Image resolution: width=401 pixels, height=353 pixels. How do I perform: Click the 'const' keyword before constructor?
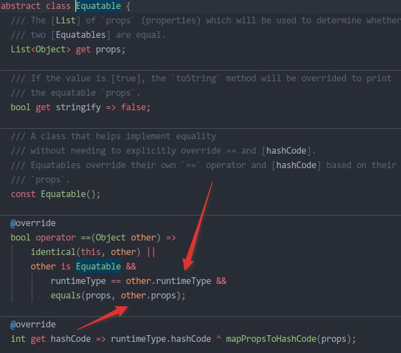[x=23, y=194]
